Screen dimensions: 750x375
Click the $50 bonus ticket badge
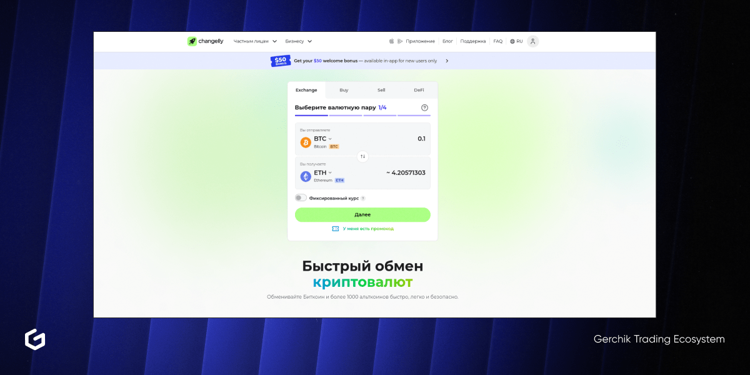pos(279,61)
